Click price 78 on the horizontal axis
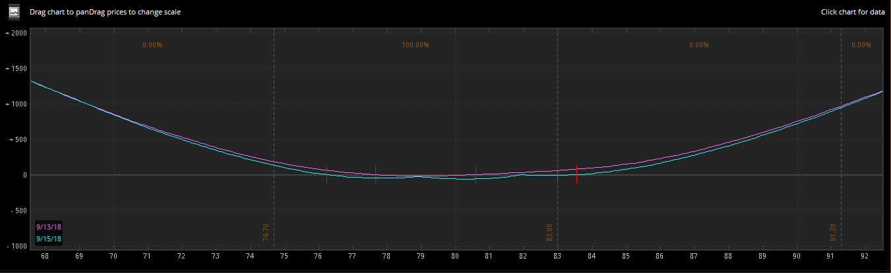Screen dimensions: 891x273 tap(386, 257)
